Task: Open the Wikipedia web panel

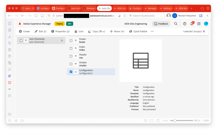Action: point(10,89)
